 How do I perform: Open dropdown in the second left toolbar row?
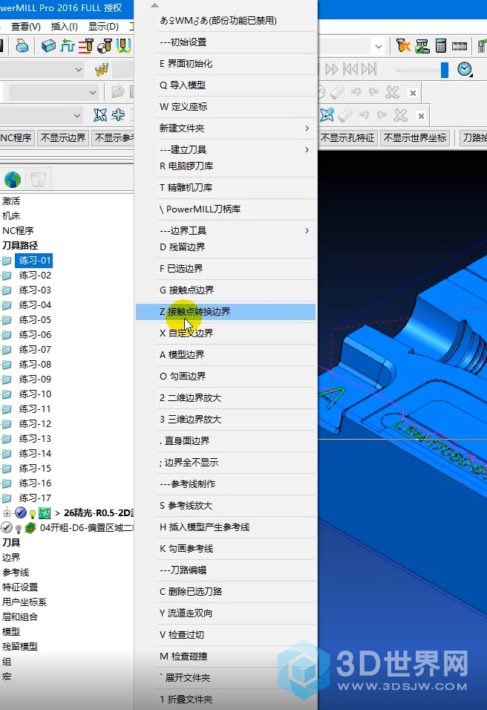point(92,92)
